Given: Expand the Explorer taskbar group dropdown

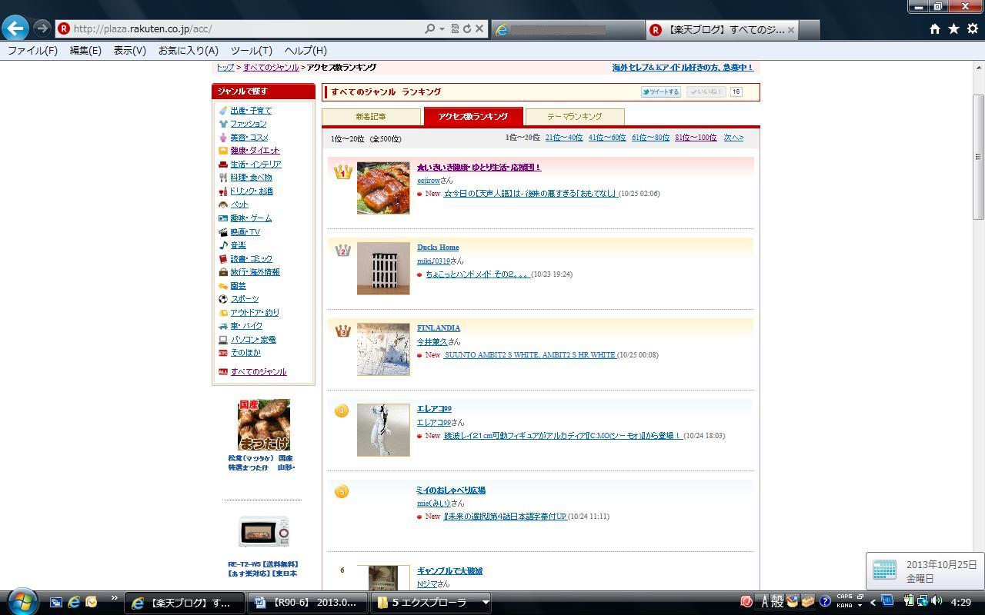Looking at the screenshot, I should coord(486,603).
